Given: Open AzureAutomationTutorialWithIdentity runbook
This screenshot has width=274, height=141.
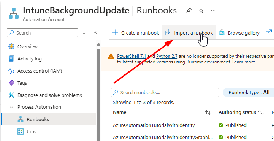Looking at the screenshot, I should click(x=154, y=125).
